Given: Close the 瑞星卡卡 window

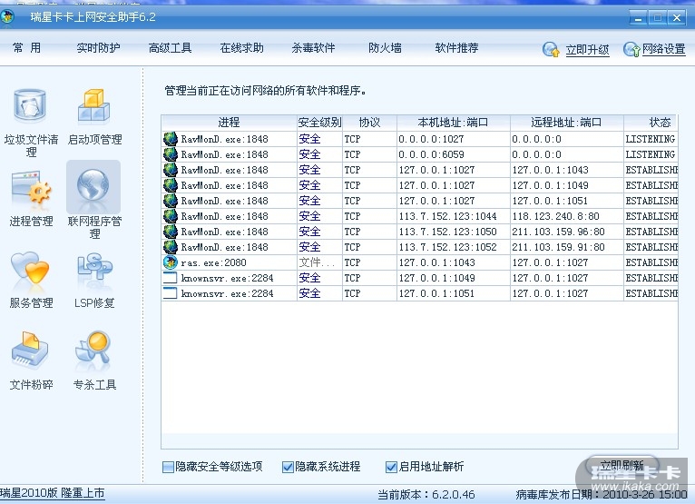Looking at the screenshot, I should pos(676,18).
